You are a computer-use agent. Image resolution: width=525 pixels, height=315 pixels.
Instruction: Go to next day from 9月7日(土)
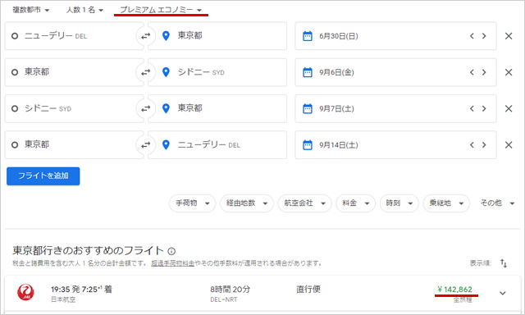[484, 108]
